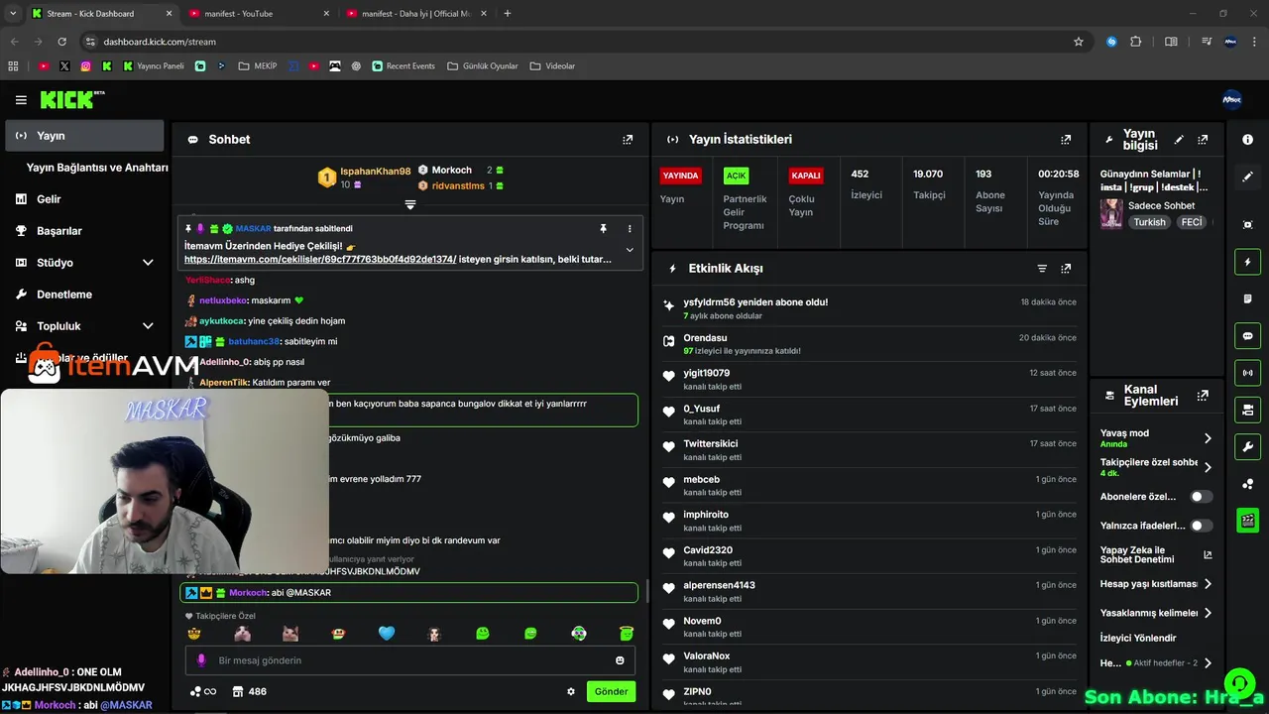Pop out the Sohbet chat panel
Viewport: 1269px width, 714px height.
[x=628, y=140]
